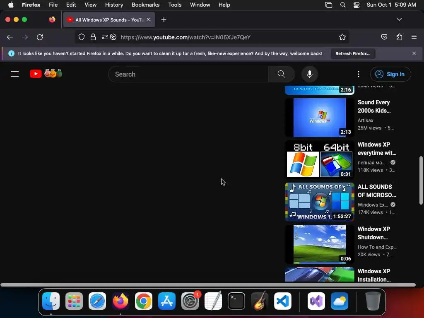424x318 pixels.
Task: Open System Settings from the Dock
Action: [190, 301]
